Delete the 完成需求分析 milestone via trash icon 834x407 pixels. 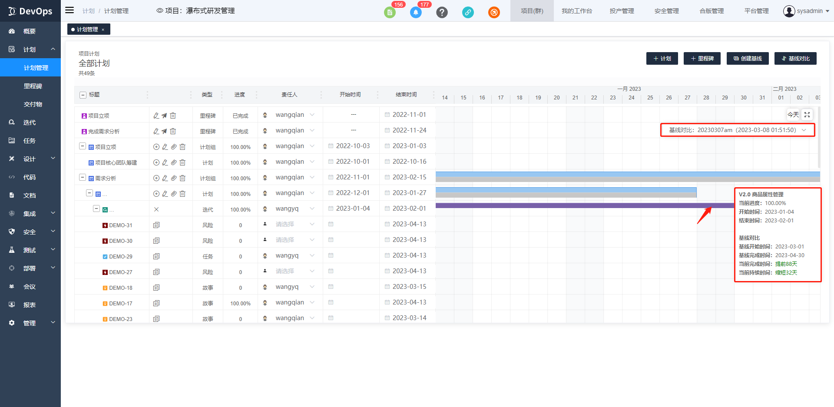(x=173, y=131)
